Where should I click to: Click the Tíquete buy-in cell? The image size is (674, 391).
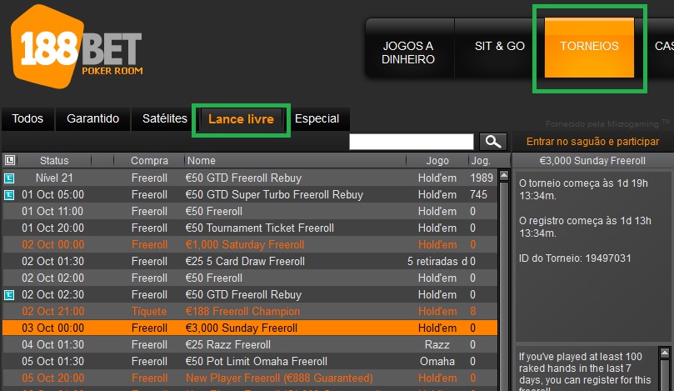point(149,312)
